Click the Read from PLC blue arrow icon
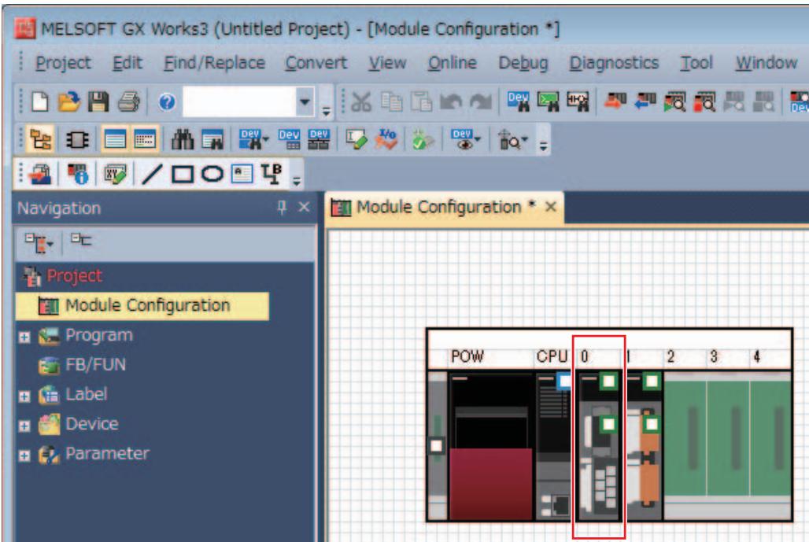This screenshot has height=542, width=809. [x=645, y=101]
